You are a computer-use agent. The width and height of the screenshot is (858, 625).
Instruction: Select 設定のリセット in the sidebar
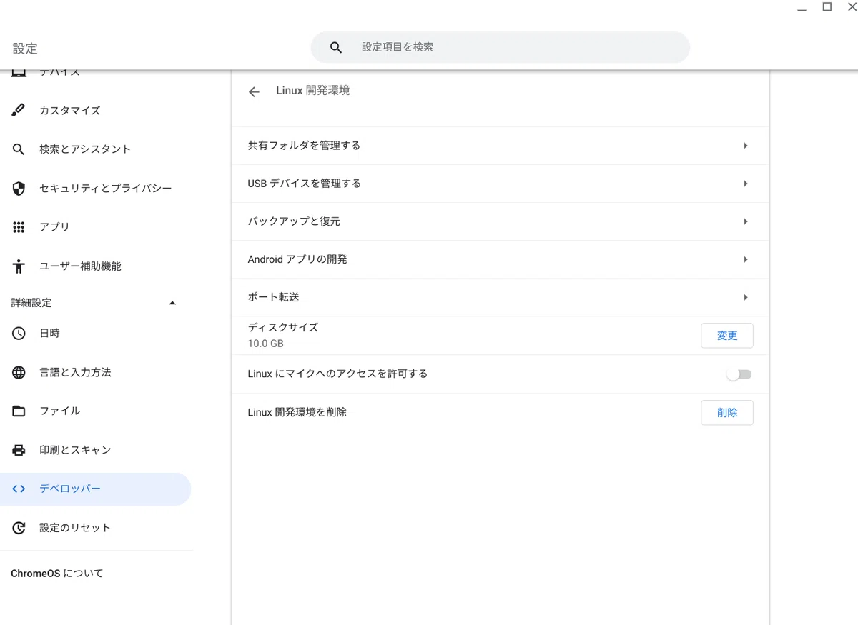coord(96,528)
